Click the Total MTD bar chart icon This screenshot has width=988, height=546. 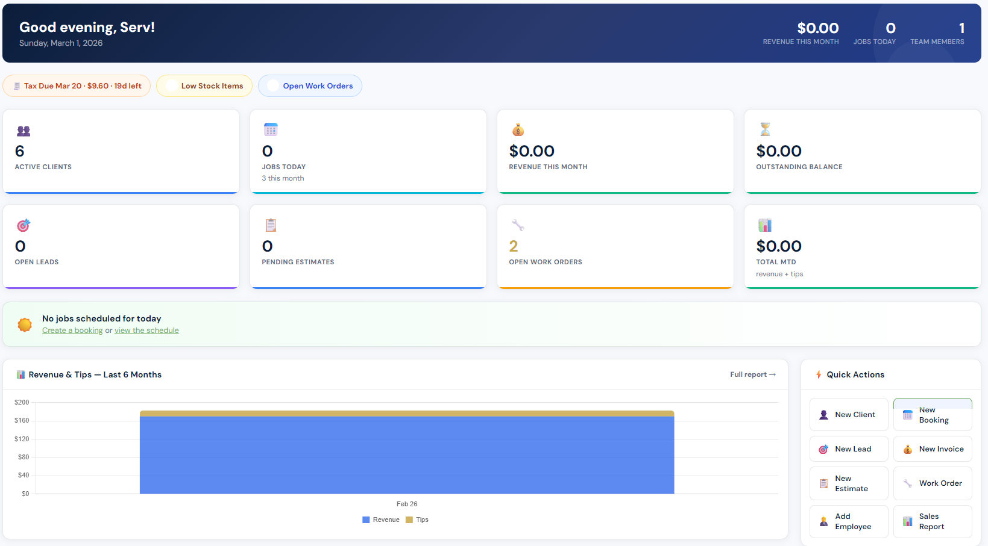coord(765,225)
